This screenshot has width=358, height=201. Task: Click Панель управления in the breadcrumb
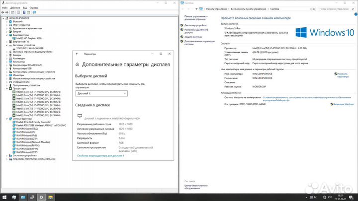point(216,9)
